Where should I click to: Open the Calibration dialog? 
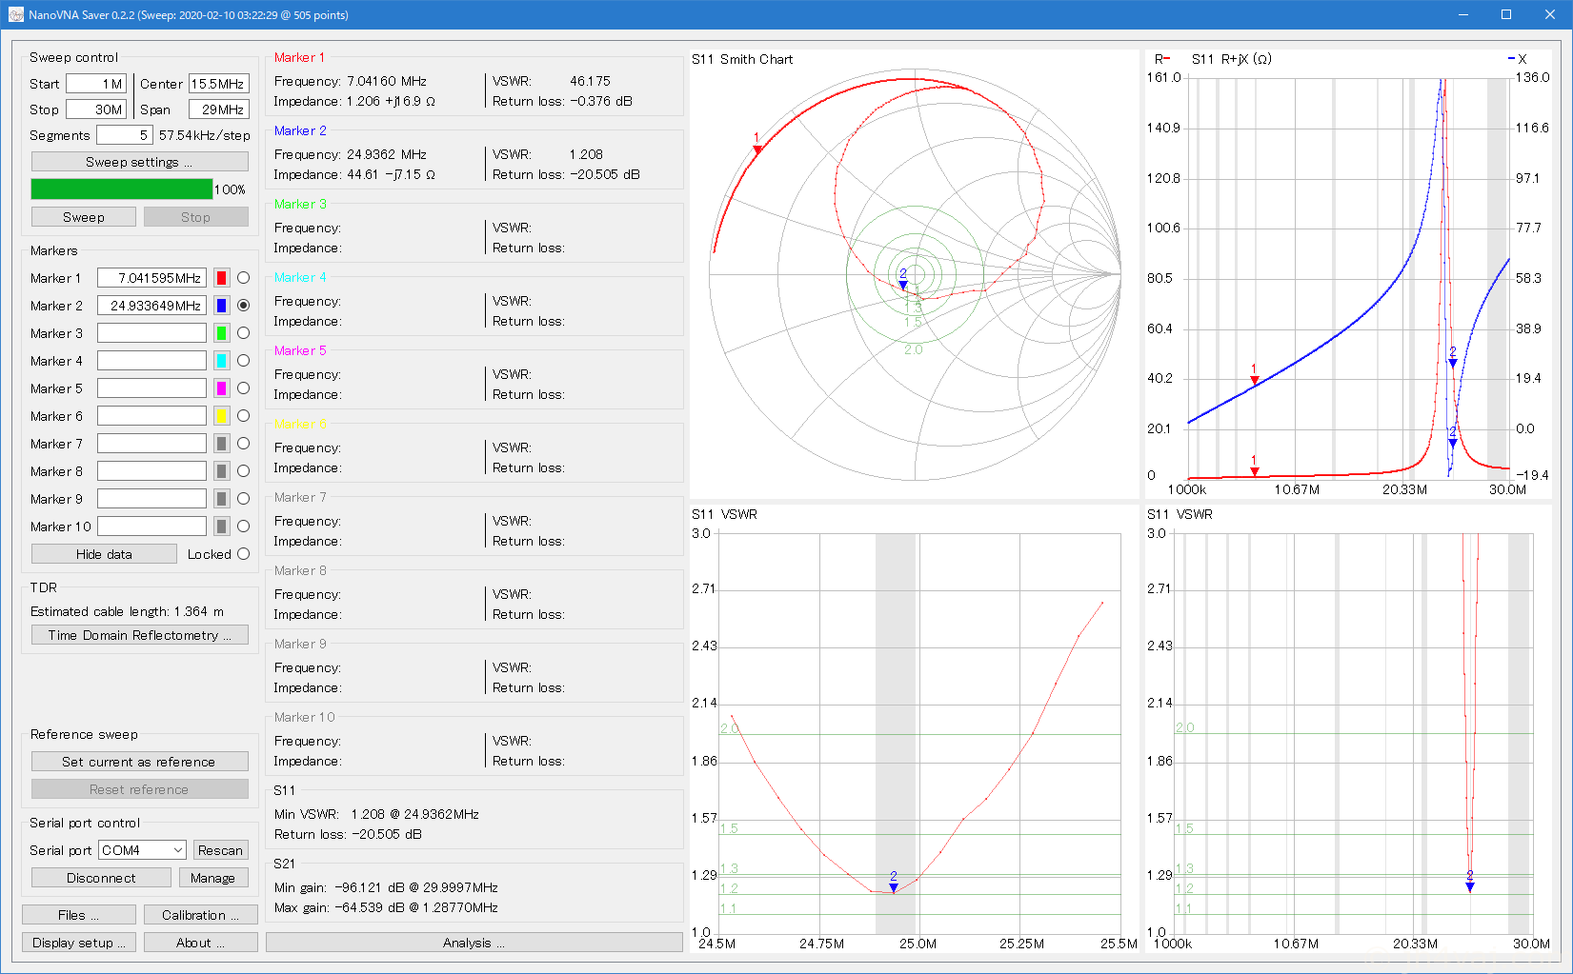point(201,915)
